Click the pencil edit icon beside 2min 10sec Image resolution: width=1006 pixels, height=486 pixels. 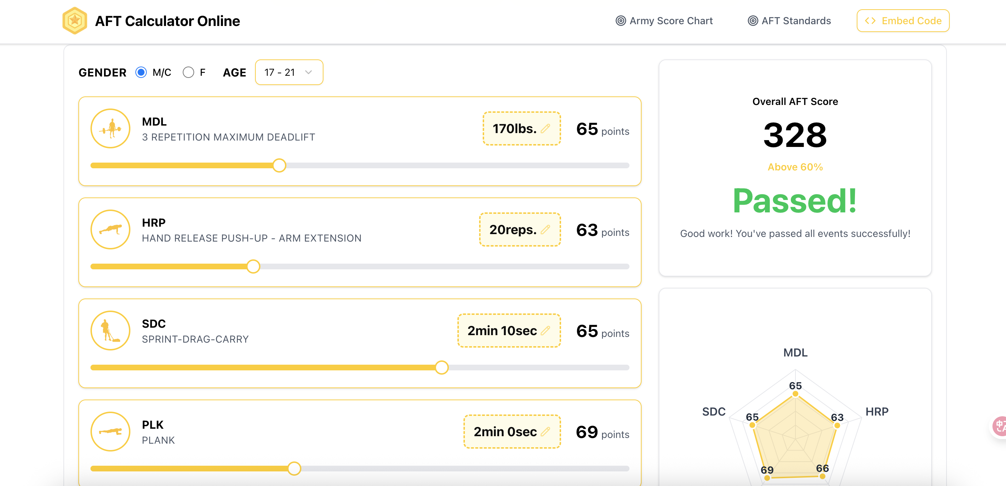click(x=545, y=331)
